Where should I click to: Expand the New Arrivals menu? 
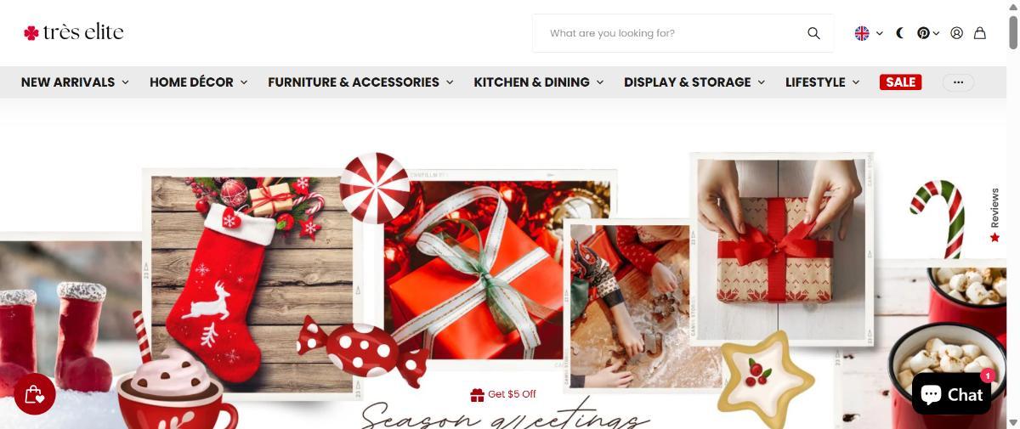click(x=75, y=82)
